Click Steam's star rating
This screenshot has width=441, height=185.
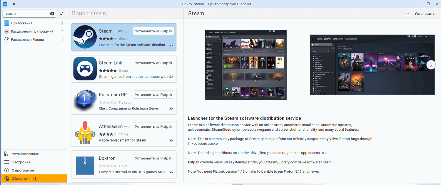[108, 39]
